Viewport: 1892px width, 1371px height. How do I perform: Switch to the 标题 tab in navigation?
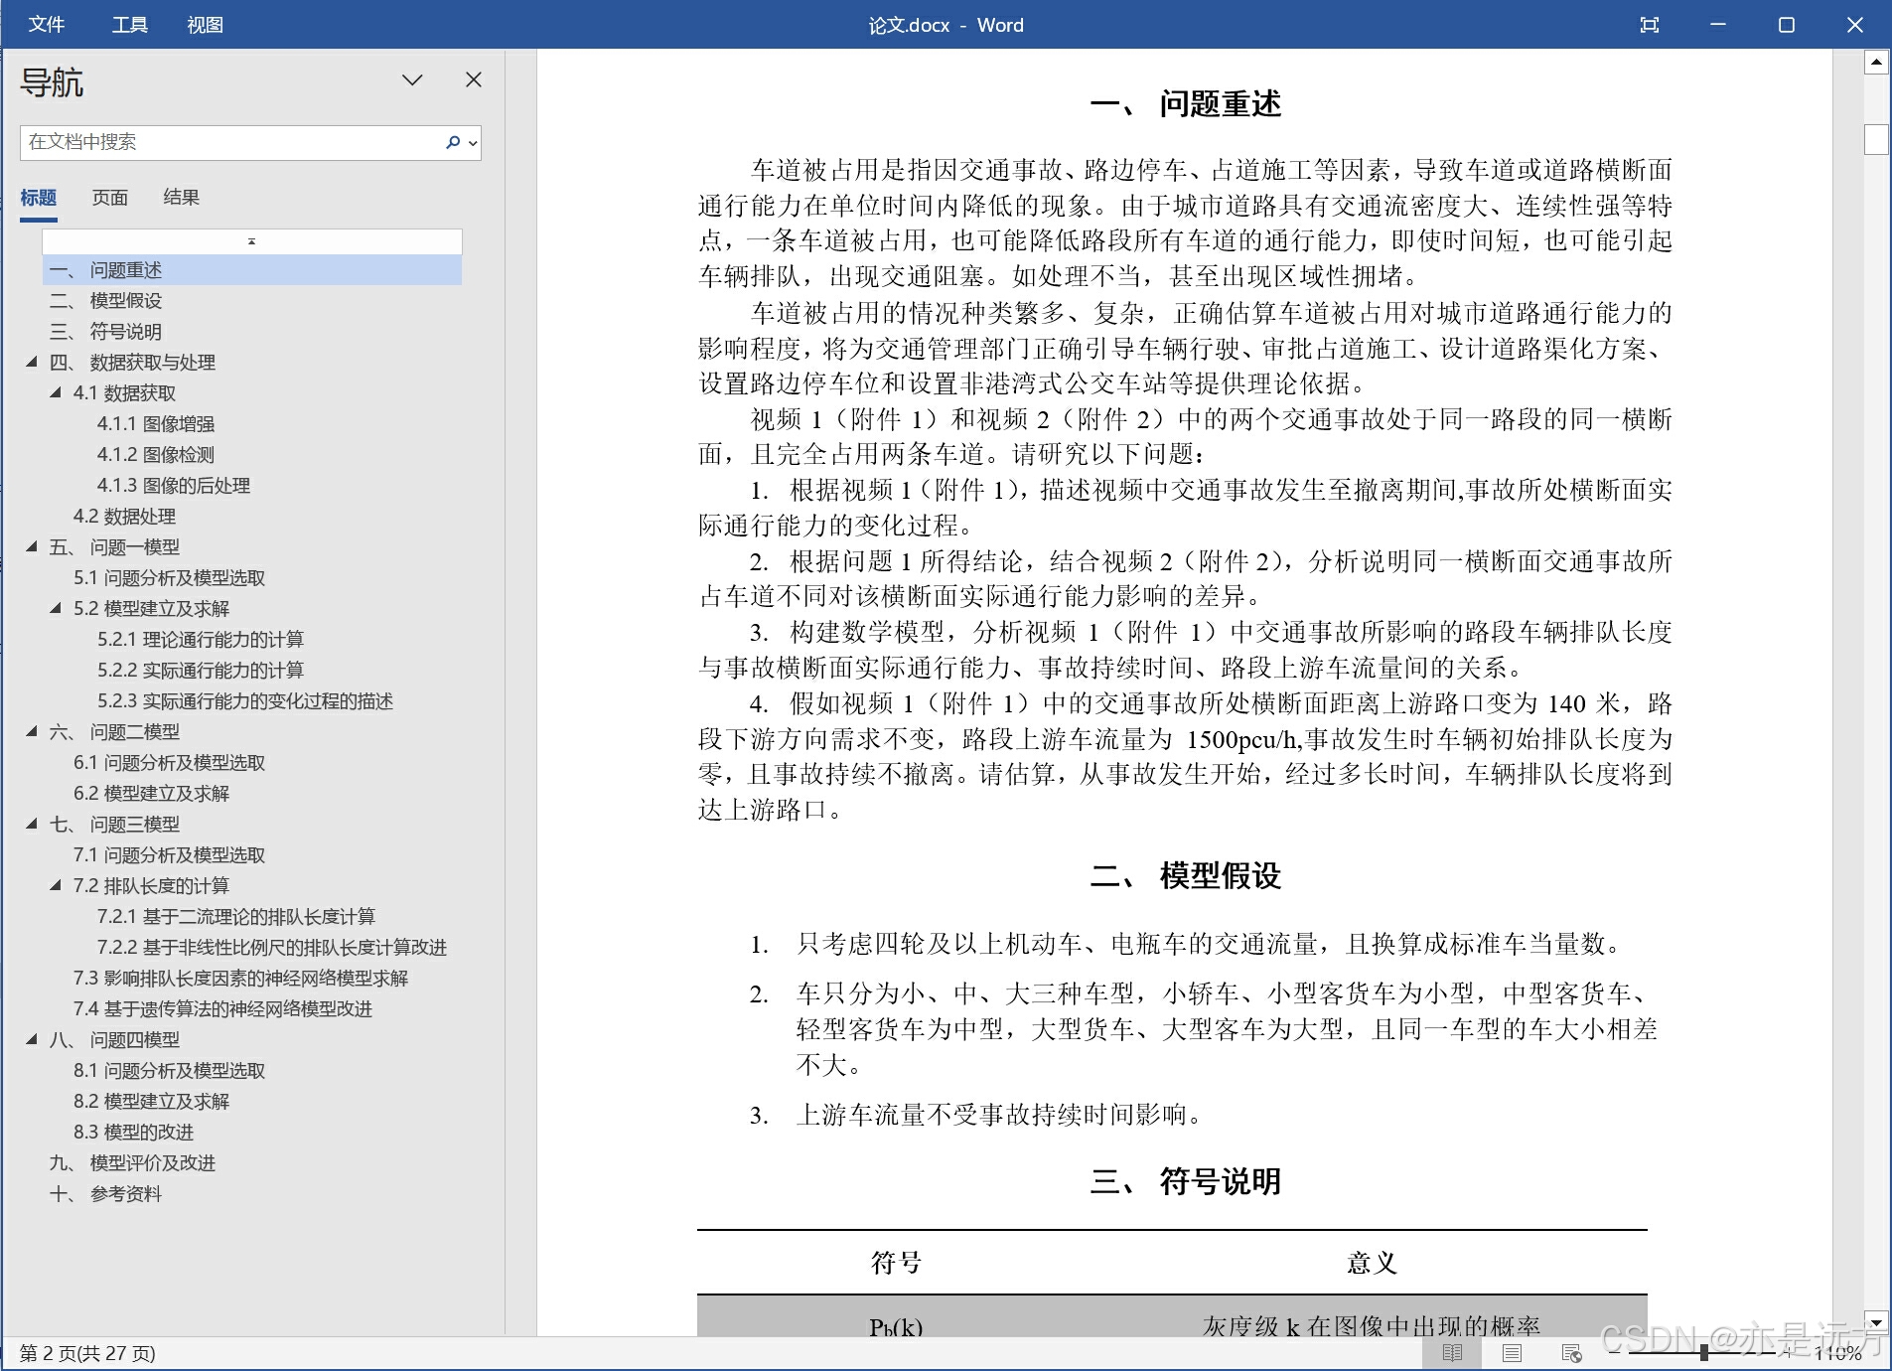coord(38,198)
